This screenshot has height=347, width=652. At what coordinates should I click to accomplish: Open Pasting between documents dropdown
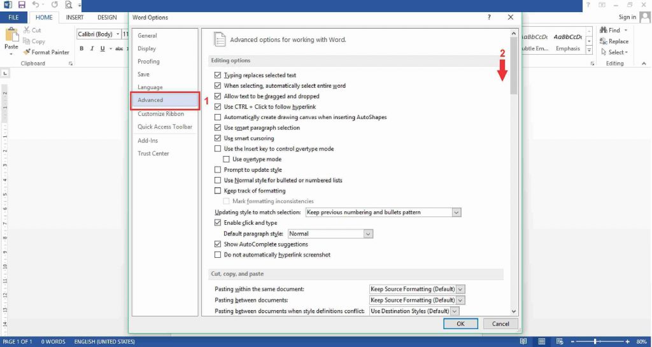(460, 300)
